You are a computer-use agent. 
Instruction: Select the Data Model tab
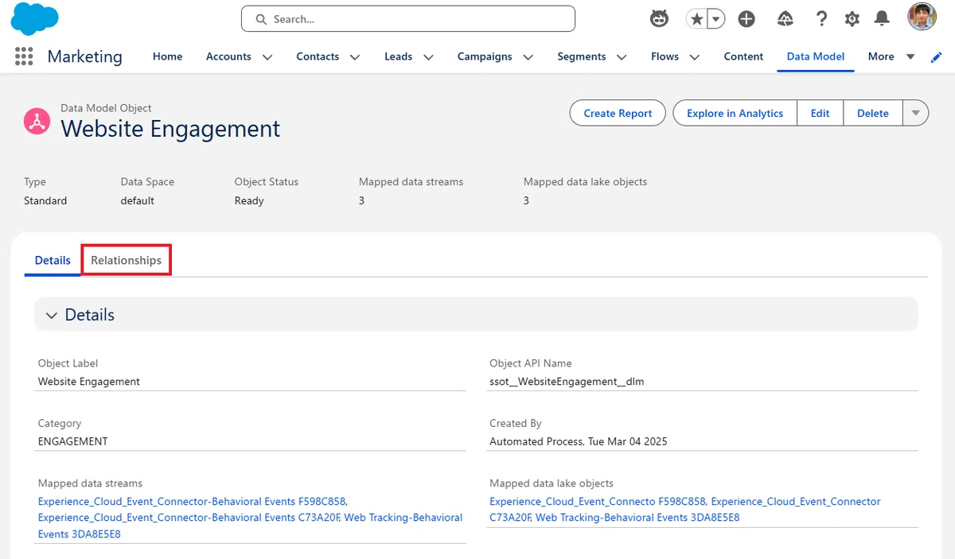tap(816, 56)
